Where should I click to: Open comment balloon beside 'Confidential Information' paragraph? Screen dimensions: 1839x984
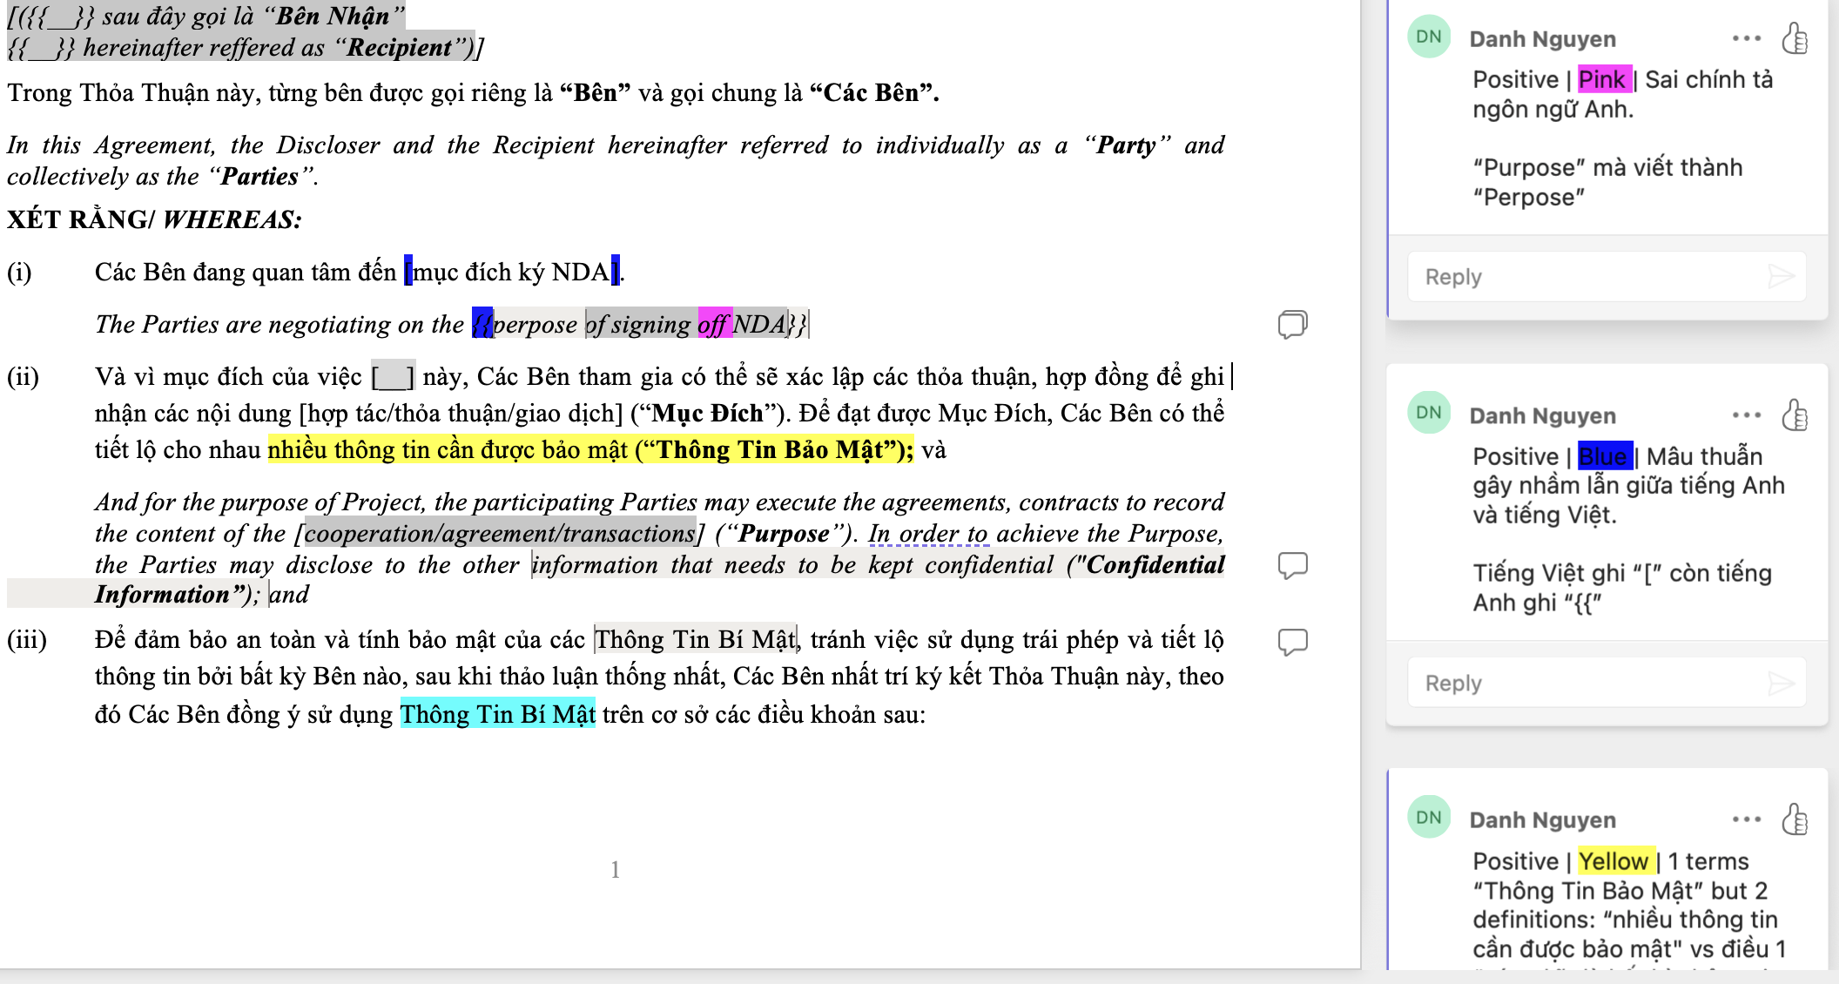pos(1292,565)
